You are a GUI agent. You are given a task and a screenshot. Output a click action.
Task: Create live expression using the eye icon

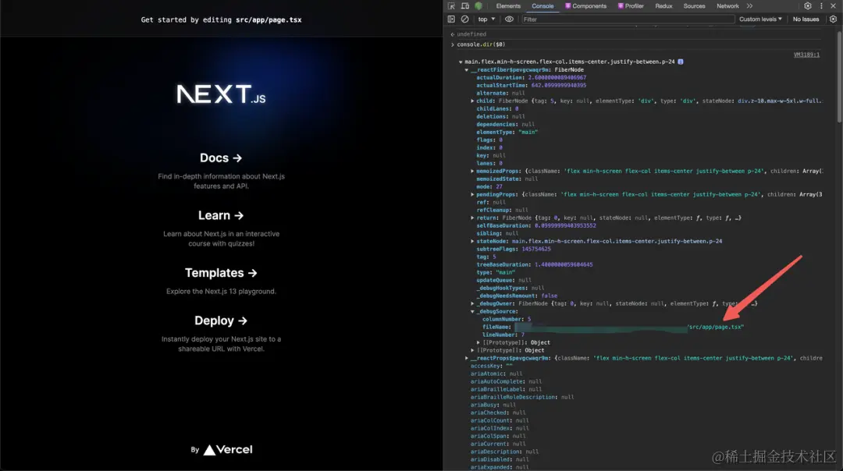click(509, 19)
